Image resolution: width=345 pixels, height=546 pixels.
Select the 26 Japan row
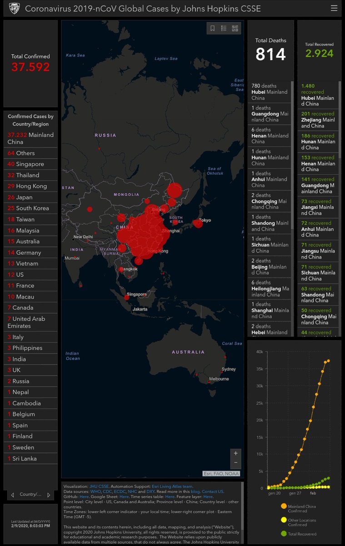click(30, 197)
